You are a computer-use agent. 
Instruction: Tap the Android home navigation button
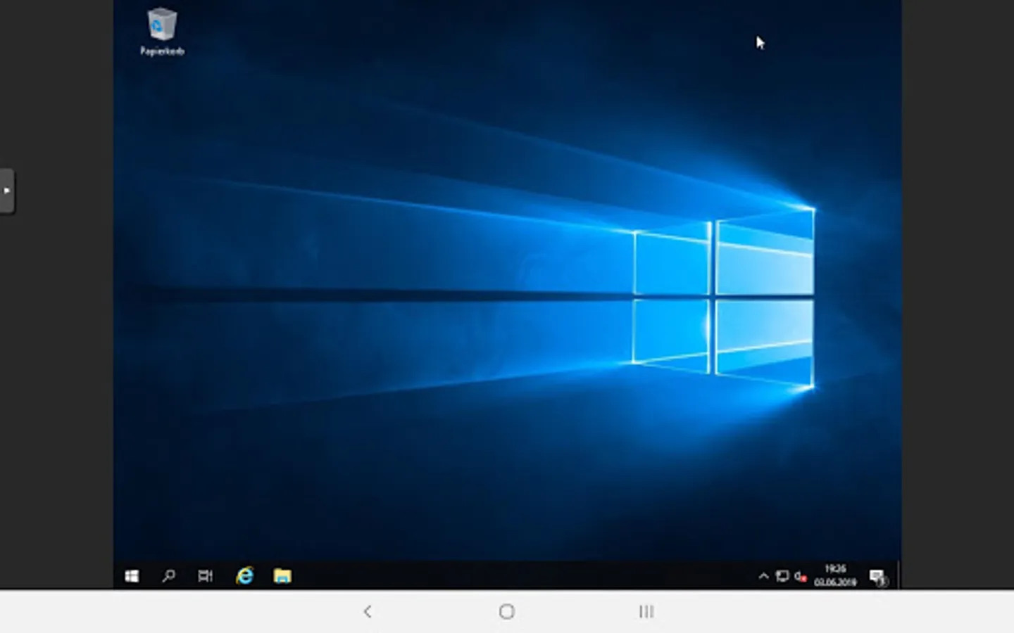[x=506, y=611]
